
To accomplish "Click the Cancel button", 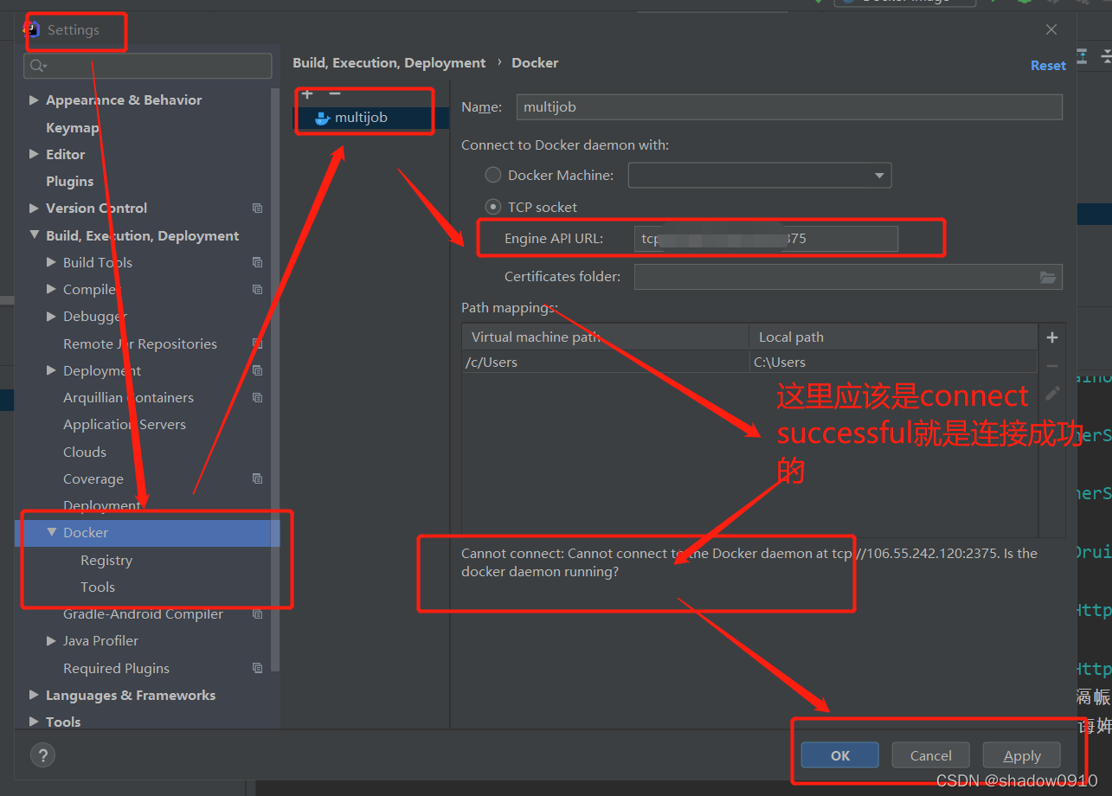I will coord(931,755).
